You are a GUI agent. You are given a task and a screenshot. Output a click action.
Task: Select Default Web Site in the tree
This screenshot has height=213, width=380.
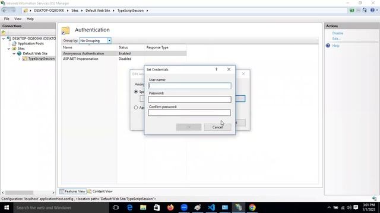[x=35, y=54]
